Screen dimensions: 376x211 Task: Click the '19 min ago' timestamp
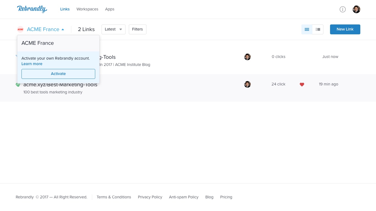[329, 84]
